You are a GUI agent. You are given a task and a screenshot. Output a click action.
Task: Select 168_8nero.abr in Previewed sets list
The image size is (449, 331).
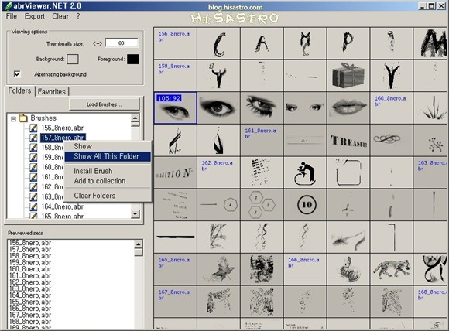pyautogui.click(x=30, y=322)
